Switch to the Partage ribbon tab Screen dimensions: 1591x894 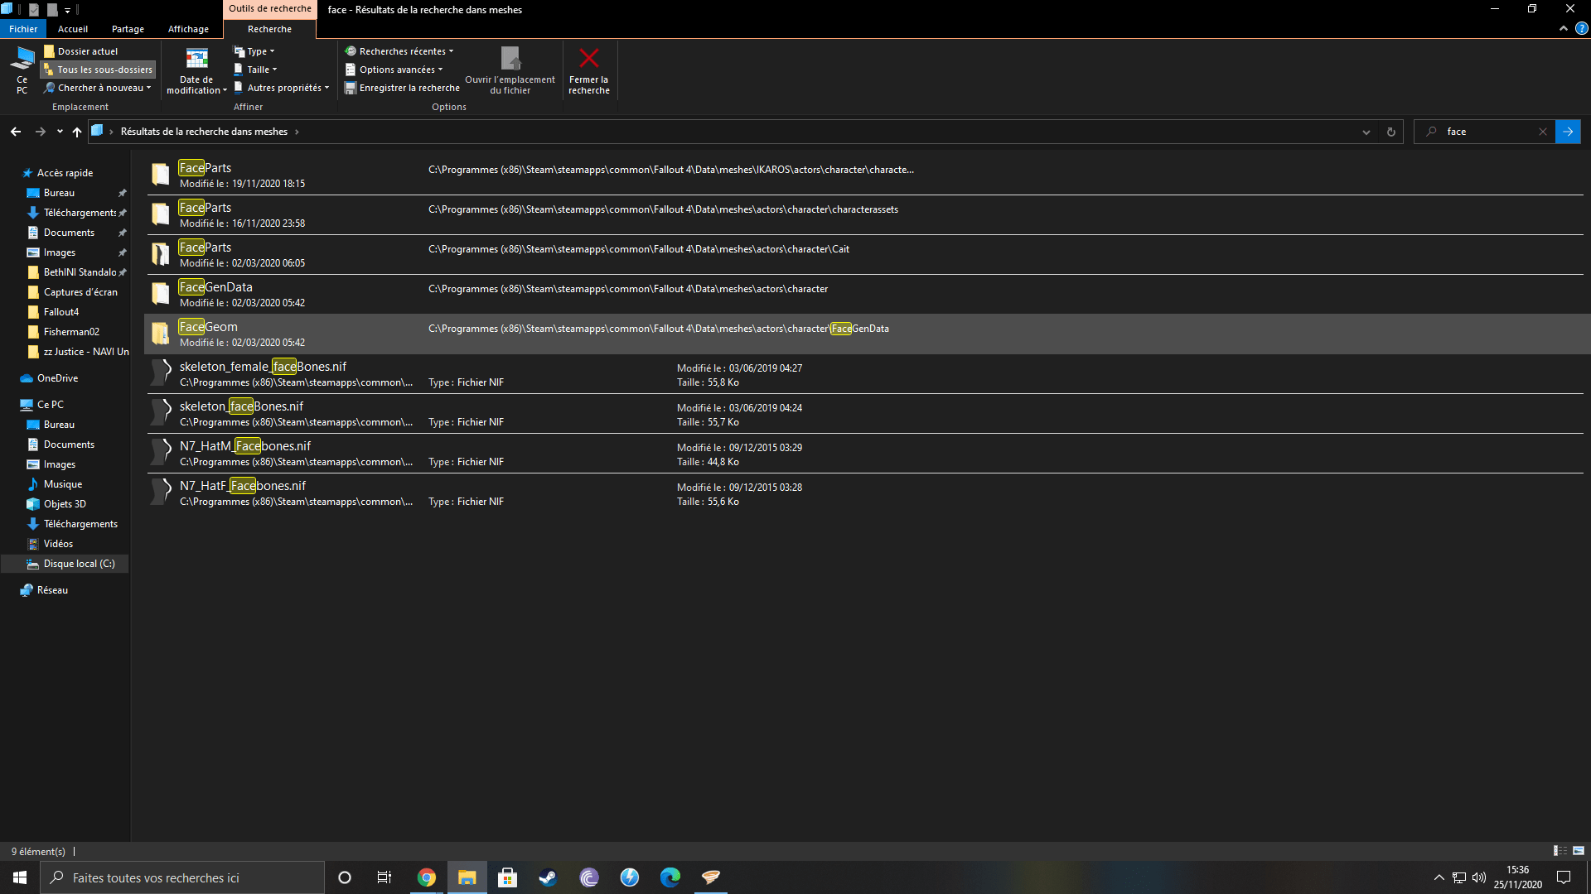128,29
